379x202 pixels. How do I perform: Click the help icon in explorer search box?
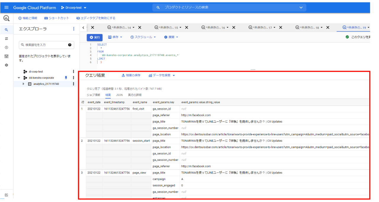pos(70,45)
